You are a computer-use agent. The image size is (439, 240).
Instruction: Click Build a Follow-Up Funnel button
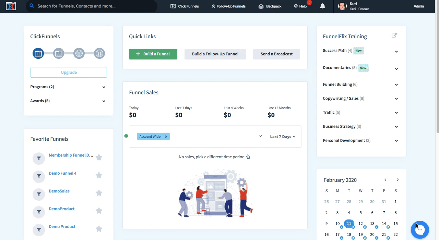click(215, 54)
